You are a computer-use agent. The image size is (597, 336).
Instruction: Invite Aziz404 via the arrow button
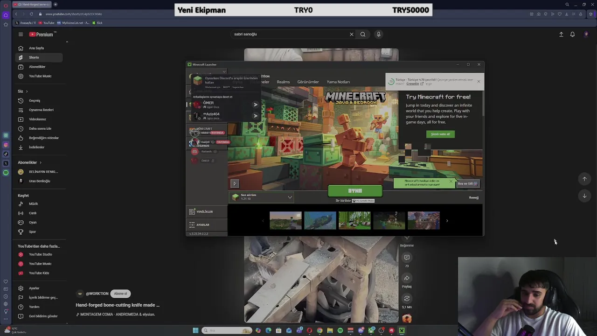point(255,116)
